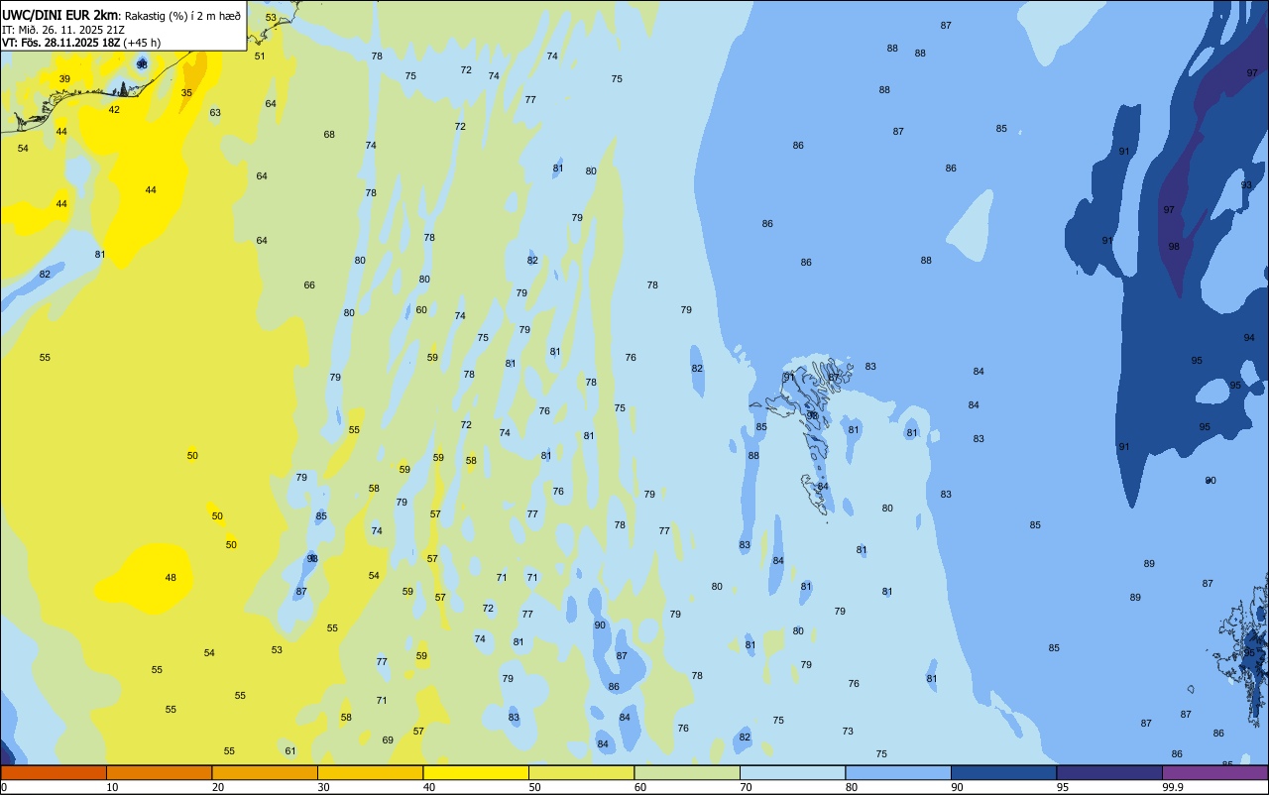
Task: Click the 90–95 dark blue legend segment
Action: pyautogui.click(x=1003, y=772)
